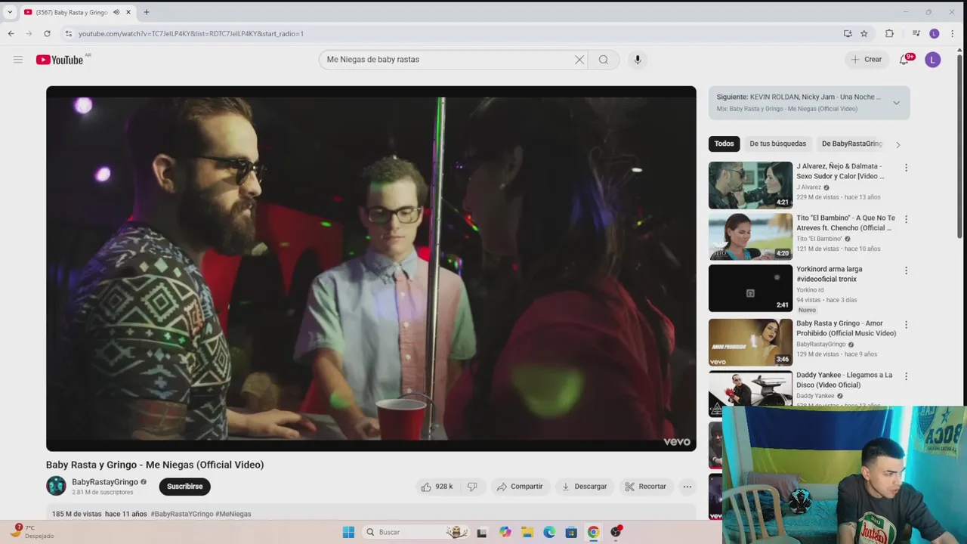Open a new browser tab
This screenshot has height=544, width=967.
point(147,12)
